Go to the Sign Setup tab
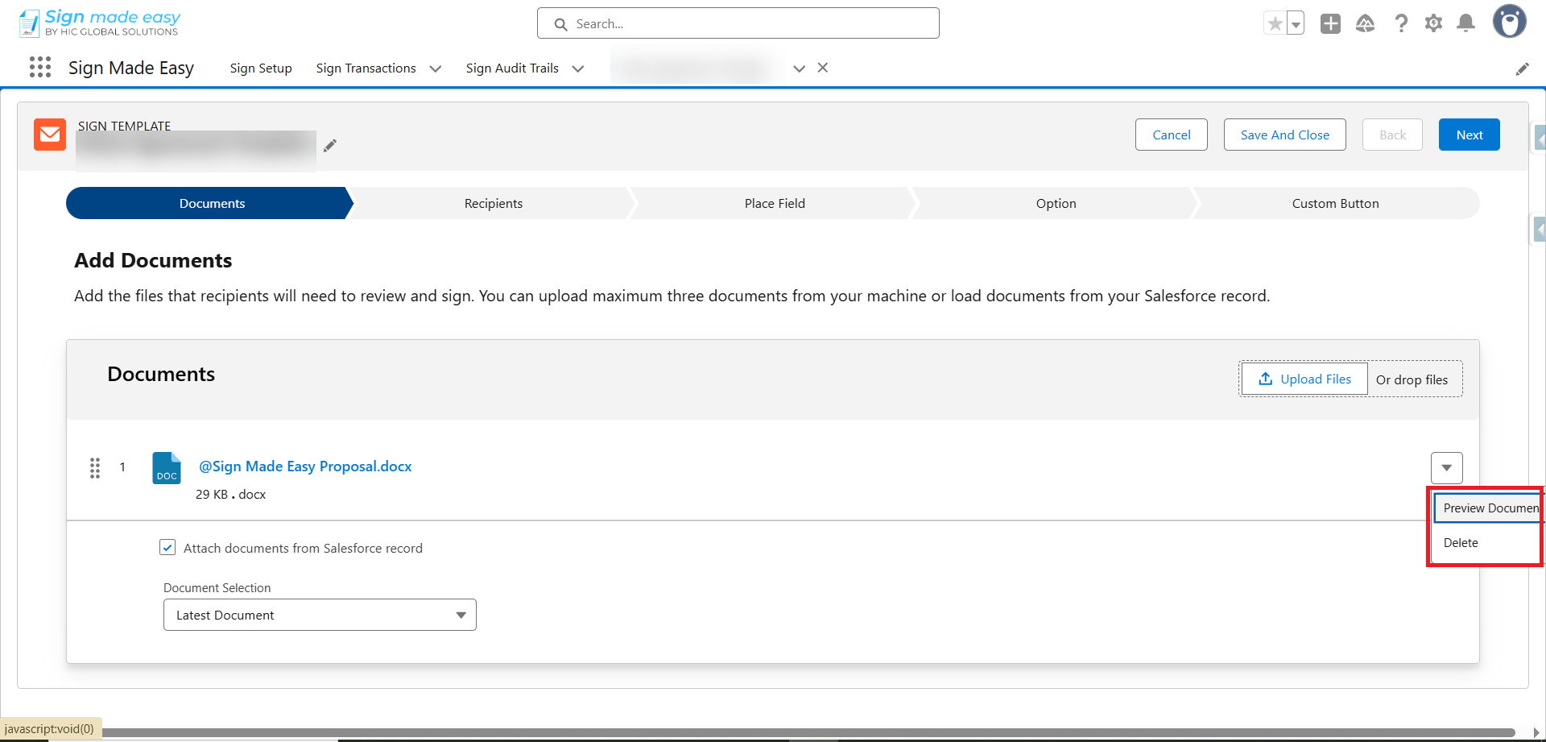The width and height of the screenshot is (1546, 742). (261, 68)
